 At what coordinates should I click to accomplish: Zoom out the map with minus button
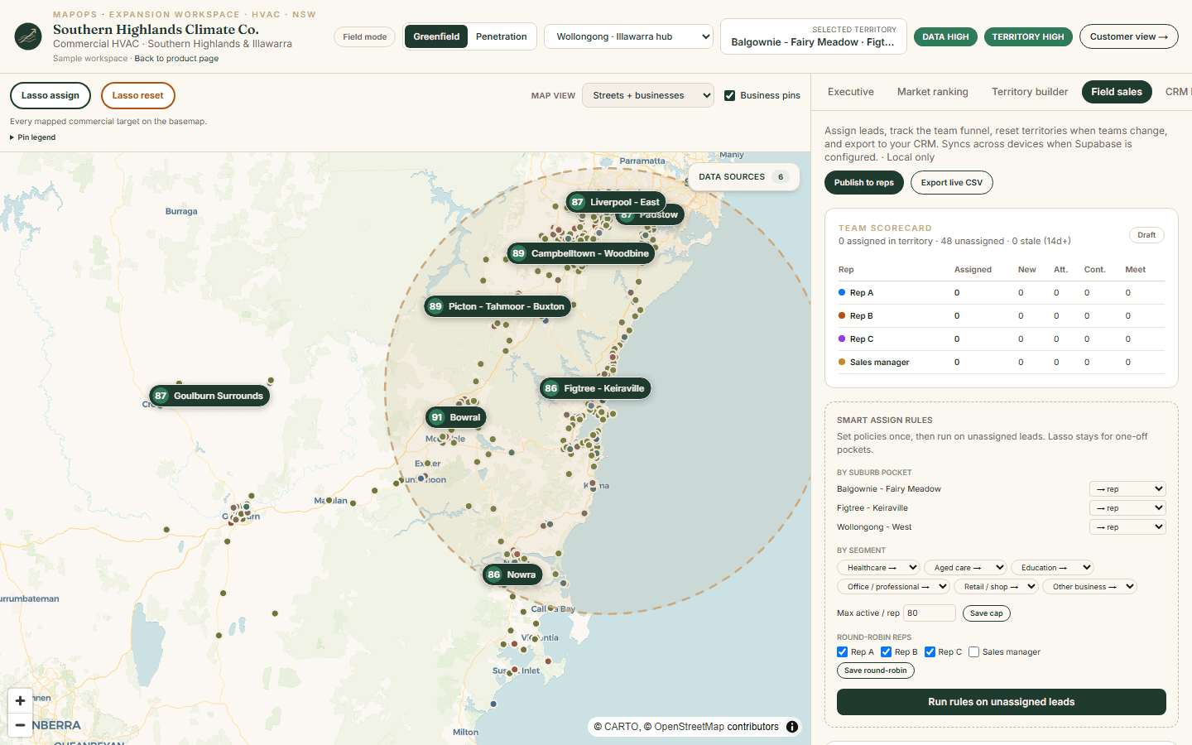(x=21, y=725)
